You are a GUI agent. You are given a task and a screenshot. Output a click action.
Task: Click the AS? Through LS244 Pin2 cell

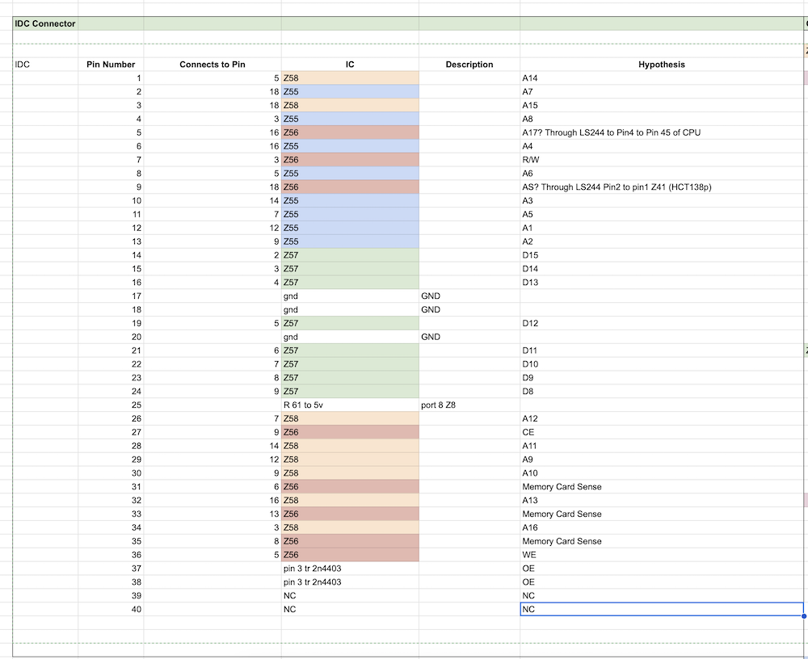tap(662, 187)
